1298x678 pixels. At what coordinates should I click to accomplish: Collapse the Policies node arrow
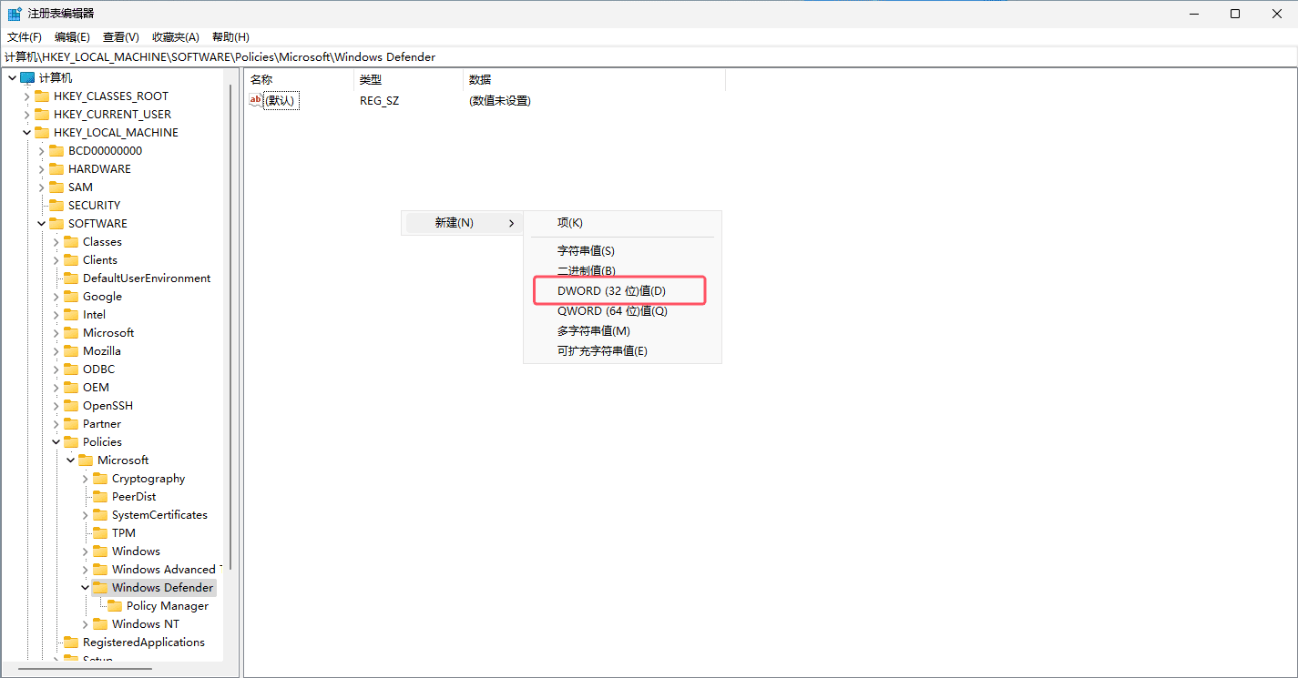[x=56, y=442]
